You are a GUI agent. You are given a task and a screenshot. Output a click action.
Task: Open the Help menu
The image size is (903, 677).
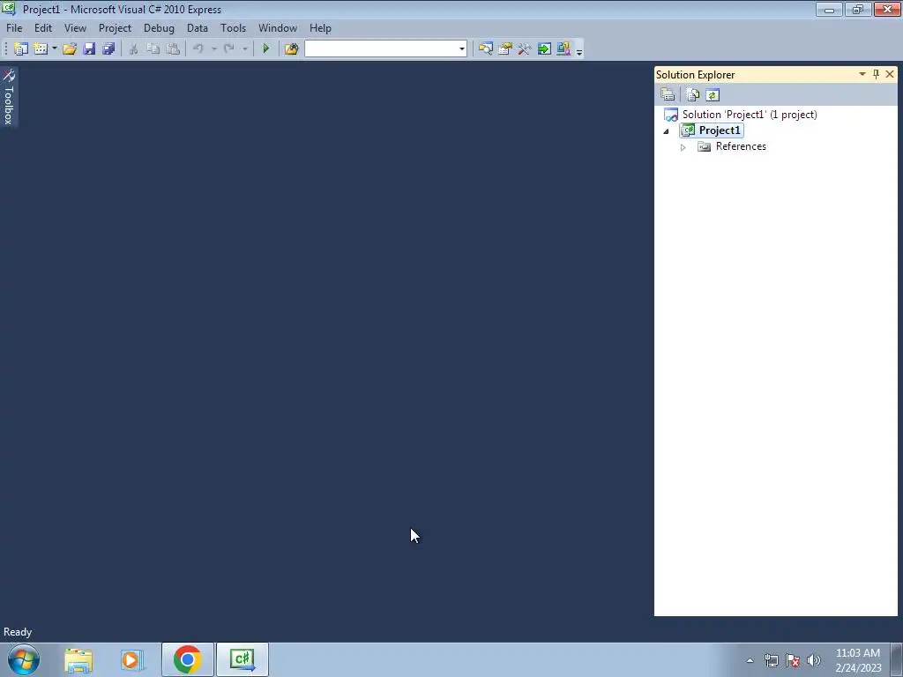pyautogui.click(x=320, y=27)
